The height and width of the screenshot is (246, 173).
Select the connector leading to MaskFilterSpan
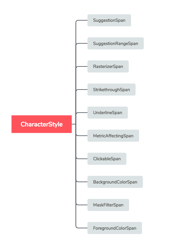(82, 205)
